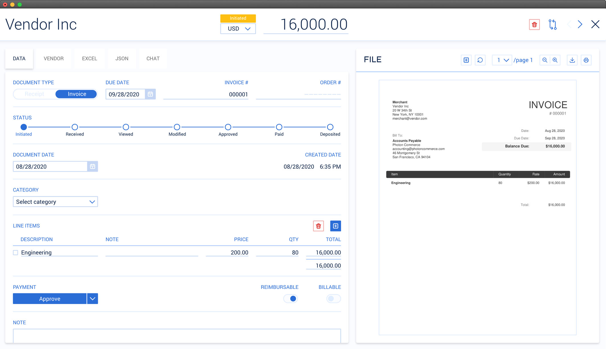Rotate the invoice file preview

480,60
